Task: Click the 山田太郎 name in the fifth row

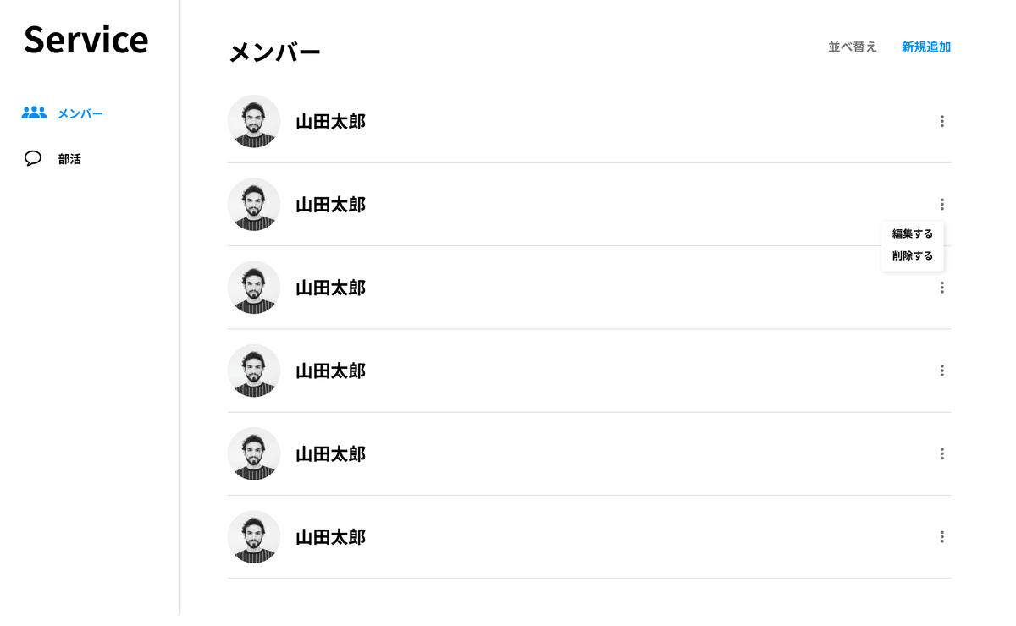Action: (x=330, y=454)
